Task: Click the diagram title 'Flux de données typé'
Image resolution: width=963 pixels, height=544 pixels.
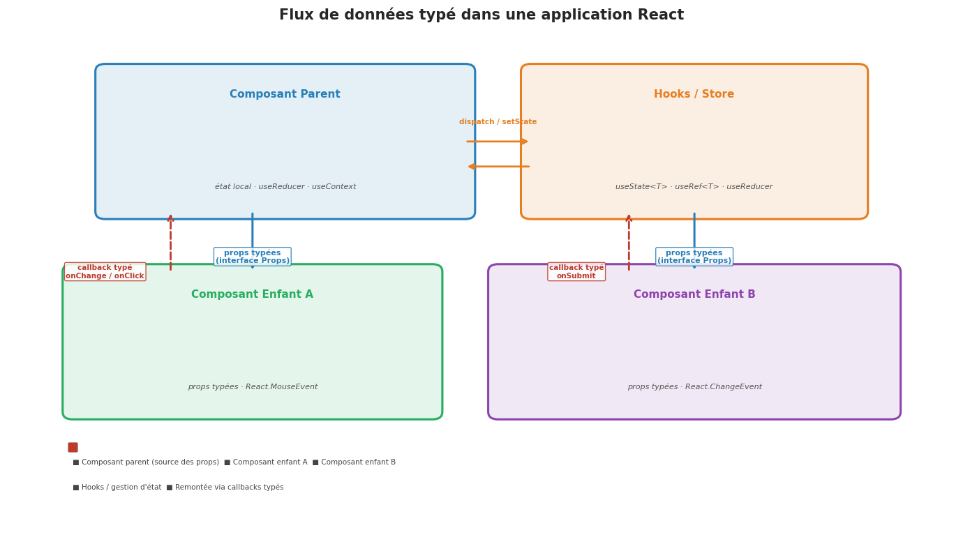Action: pyautogui.click(x=481, y=15)
